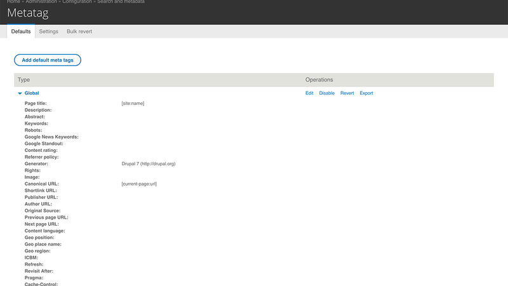Click the 'Keywords:' label
The width and height of the screenshot is (508, 286).
pos(36,123)
